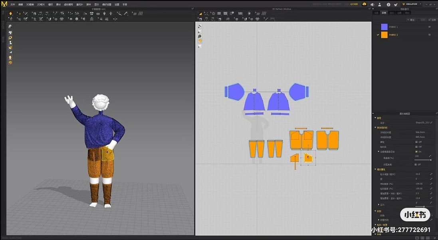
Task: Toggle the 粘衬条 Off checkbox
Action: click(416, 147)
